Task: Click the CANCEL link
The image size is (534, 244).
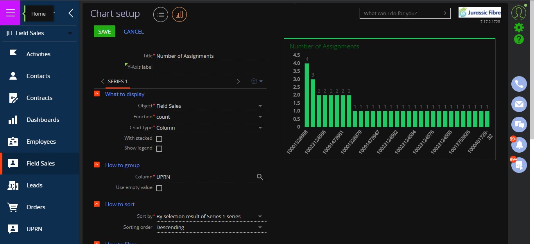Action: coord(134,32)
